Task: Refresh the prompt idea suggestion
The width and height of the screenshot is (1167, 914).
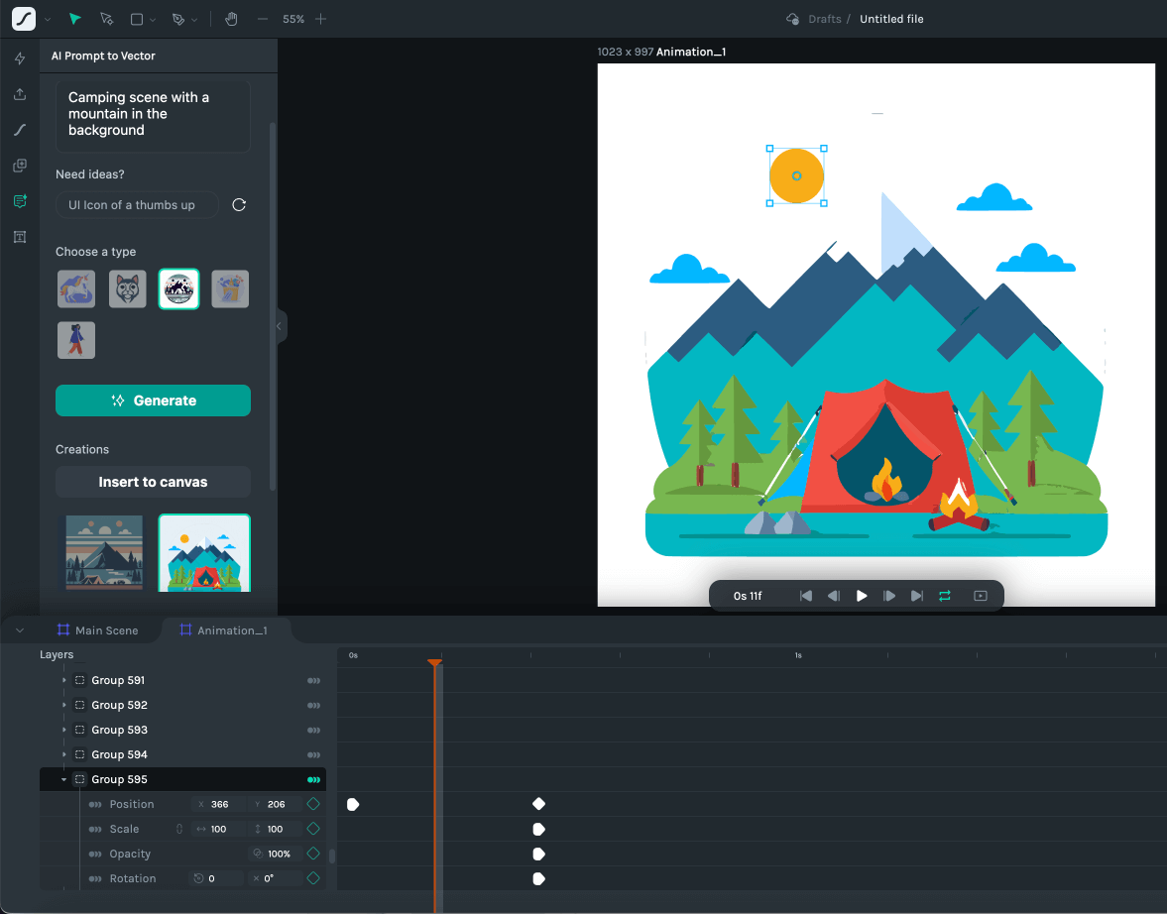Action: pyautogui.click(x=239, y=205)
